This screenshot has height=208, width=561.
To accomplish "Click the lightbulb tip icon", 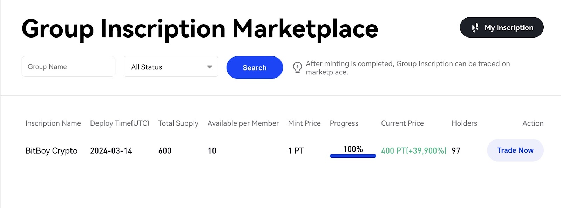I will pyautogui.click(x=297, y=67).
